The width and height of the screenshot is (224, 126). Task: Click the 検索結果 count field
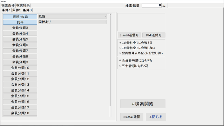(x=152, y=6)
